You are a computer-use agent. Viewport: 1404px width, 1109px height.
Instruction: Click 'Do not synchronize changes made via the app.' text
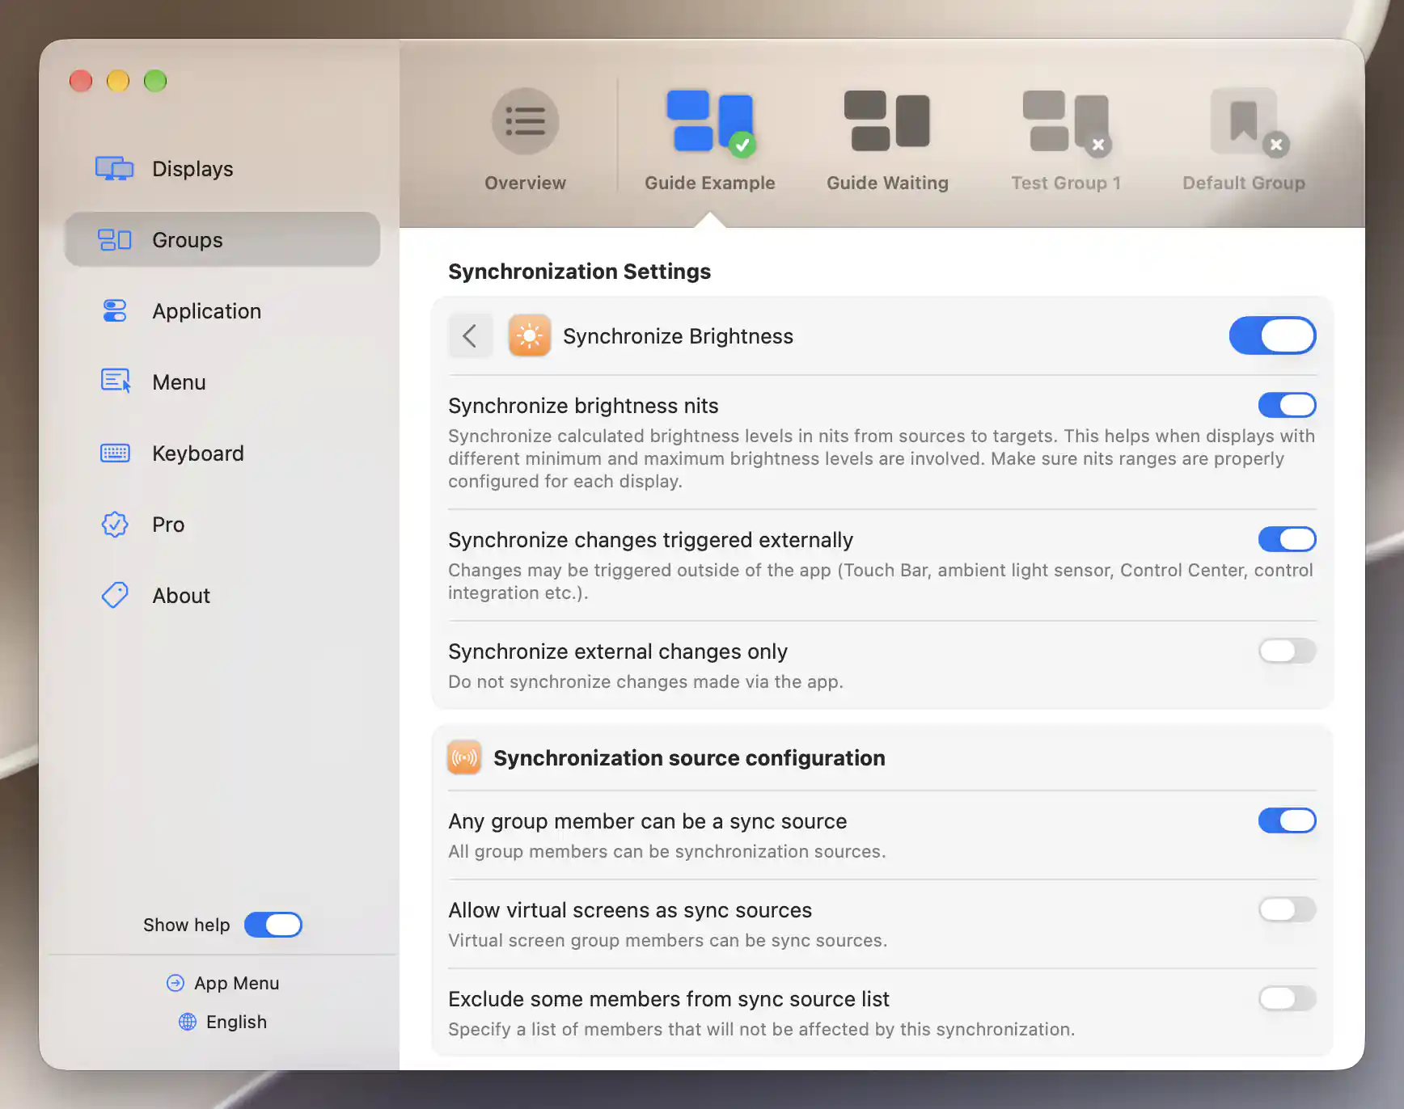645,681
